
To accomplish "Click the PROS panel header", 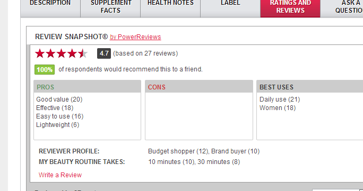I will (87, 87).
